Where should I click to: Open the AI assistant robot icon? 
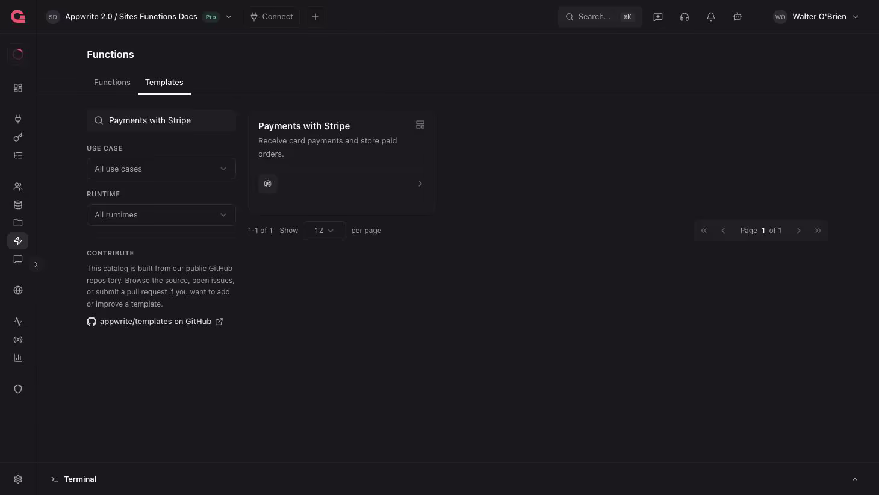point(738,17)
